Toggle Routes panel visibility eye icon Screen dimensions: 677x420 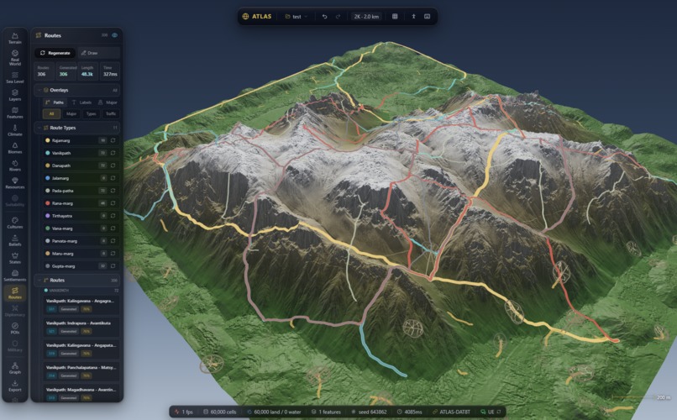pos(115,35)
